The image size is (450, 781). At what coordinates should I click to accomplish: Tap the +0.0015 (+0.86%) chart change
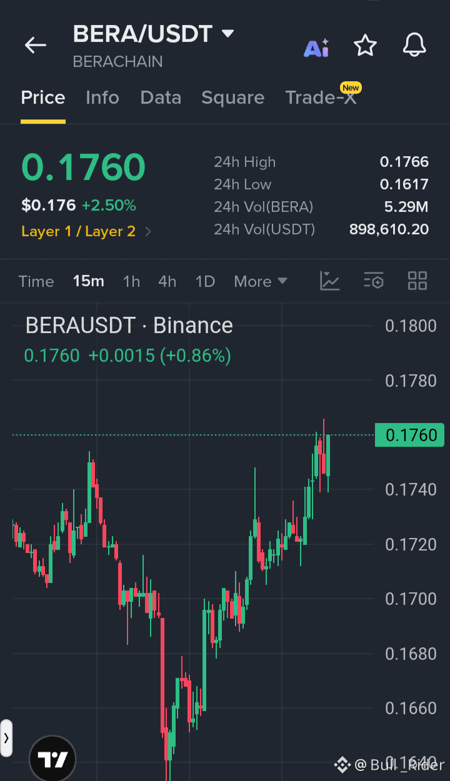click(159, 356)
